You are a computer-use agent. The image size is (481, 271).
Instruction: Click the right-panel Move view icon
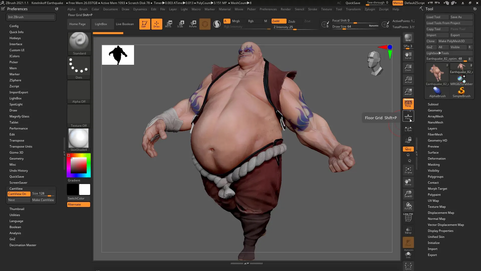coord(408,182)
